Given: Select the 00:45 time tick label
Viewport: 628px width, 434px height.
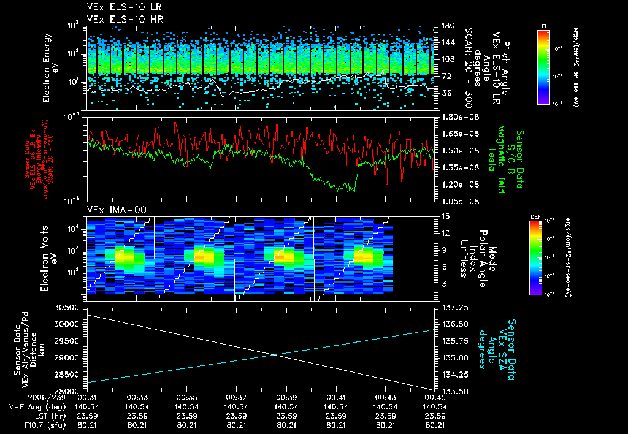Looking at the screenshot, I should point(435,398).
